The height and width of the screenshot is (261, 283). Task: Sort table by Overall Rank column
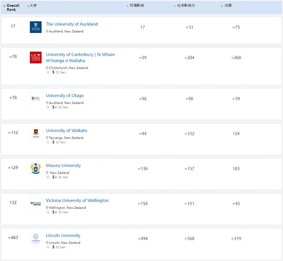point(13,7)
